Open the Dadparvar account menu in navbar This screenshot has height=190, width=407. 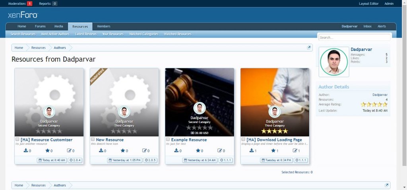coord(350,27)
